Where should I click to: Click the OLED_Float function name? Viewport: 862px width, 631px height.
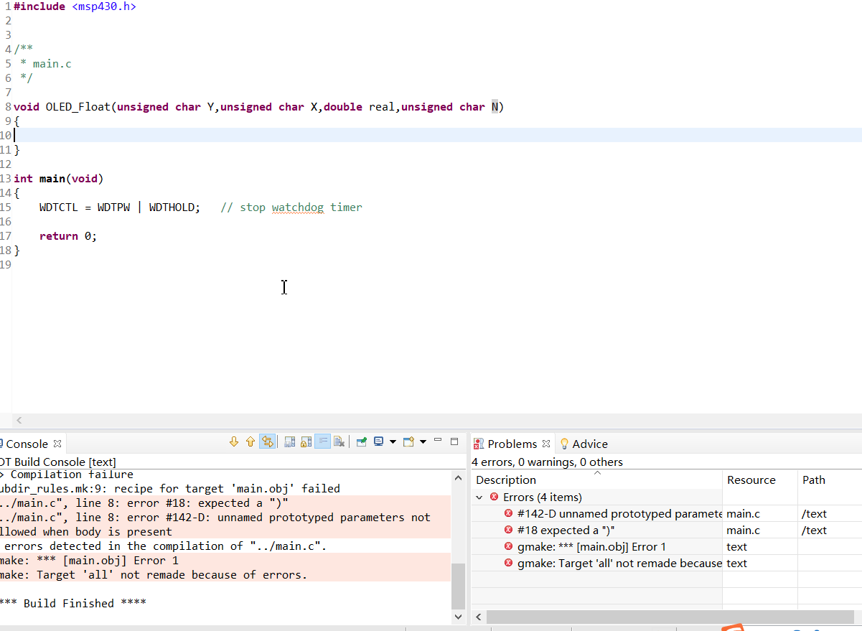coord(78,107)
